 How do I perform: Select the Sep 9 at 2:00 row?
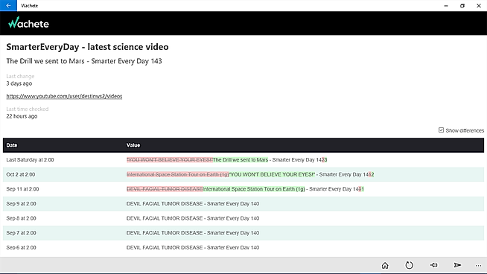click(244, 203)
